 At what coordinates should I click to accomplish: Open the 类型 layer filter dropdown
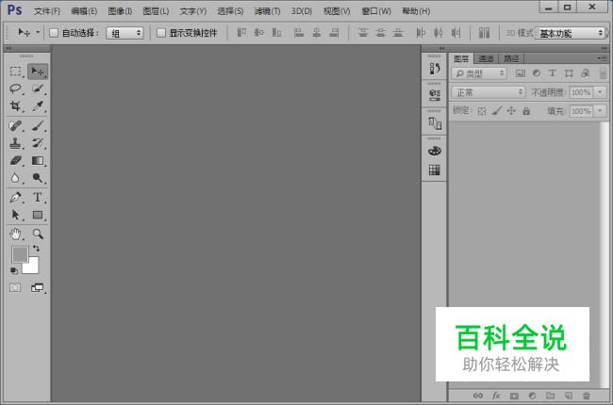pyautogui.click(x=479, y=73)
